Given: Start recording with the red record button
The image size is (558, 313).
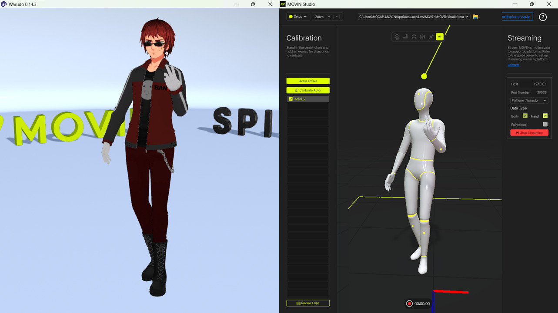Looking at the screenshot, I should pos(409,303).
